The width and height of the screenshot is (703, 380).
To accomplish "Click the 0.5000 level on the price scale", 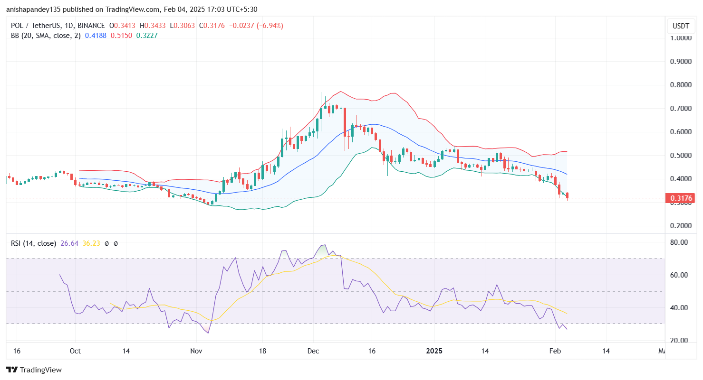I will point(681,155).
